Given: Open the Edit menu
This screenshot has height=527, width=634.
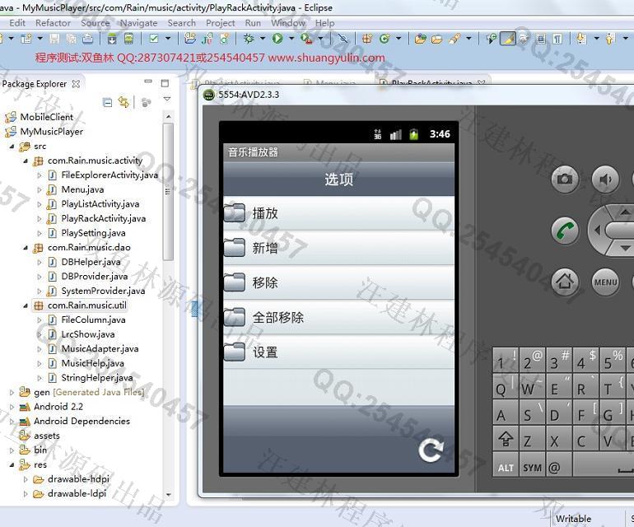Looking at the screenshot, I should tap(17, 23).
